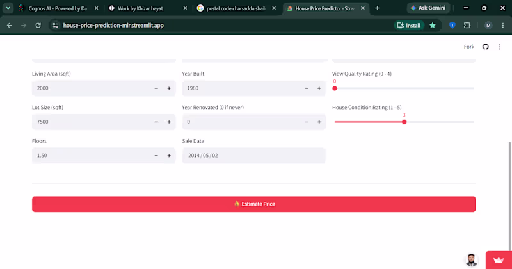Open the tab search dropdown arrow
Screen dimensions: 512x269
[x=8, y=8]
